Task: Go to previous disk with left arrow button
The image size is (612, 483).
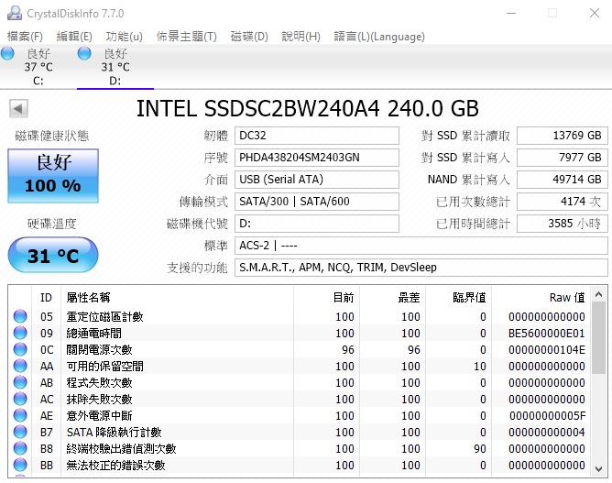Action: [x=18, y=108]
